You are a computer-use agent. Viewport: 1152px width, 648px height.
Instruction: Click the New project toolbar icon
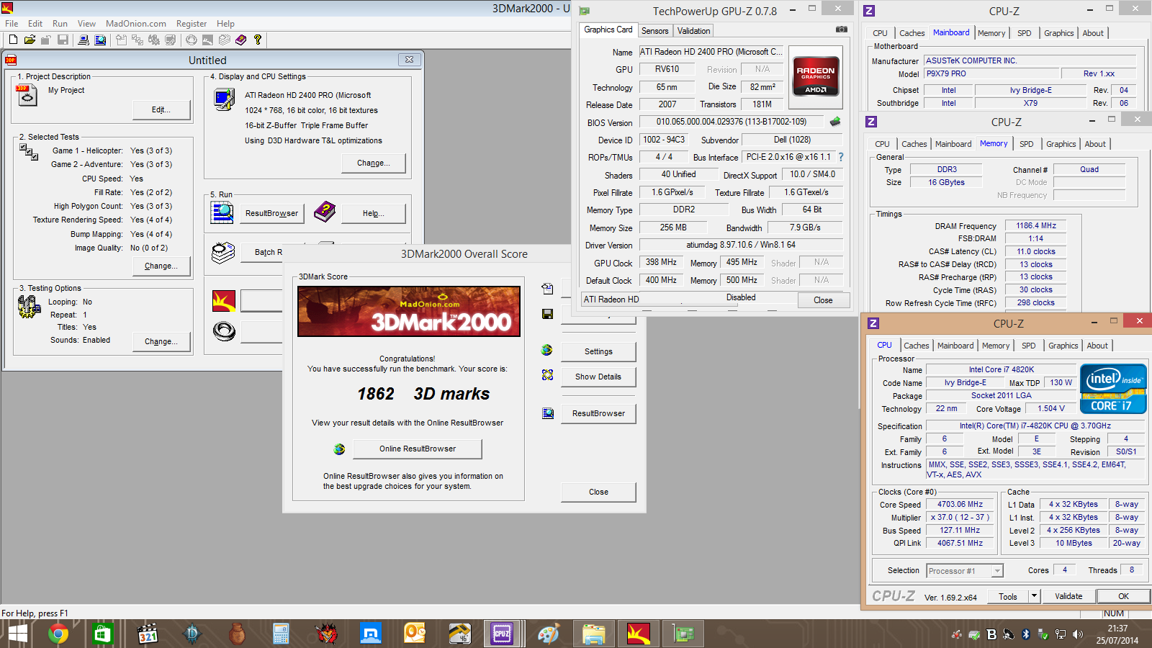13,40
